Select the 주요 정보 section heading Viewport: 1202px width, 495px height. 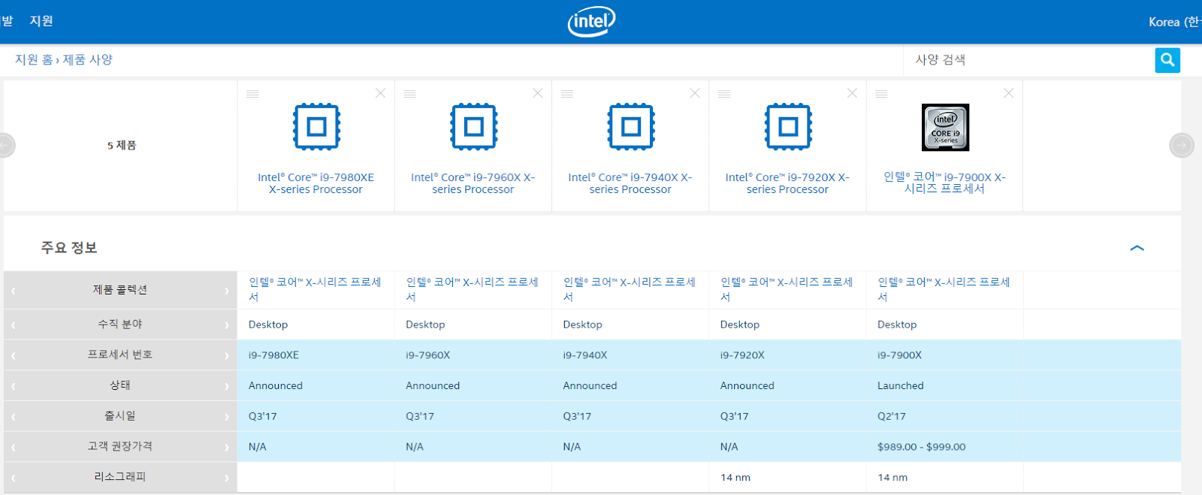pyautogui.click(x=69, y=247)
